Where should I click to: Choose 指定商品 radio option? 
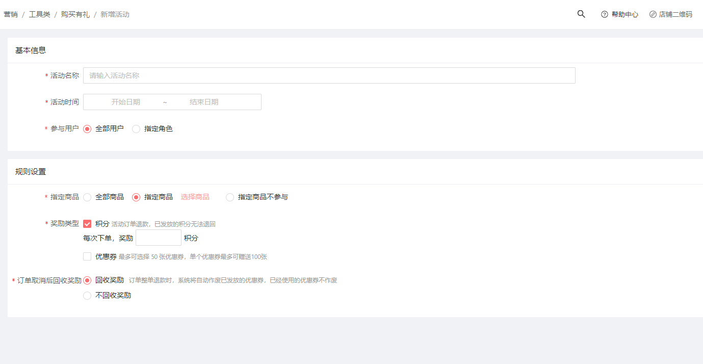(x=136, y=197)
